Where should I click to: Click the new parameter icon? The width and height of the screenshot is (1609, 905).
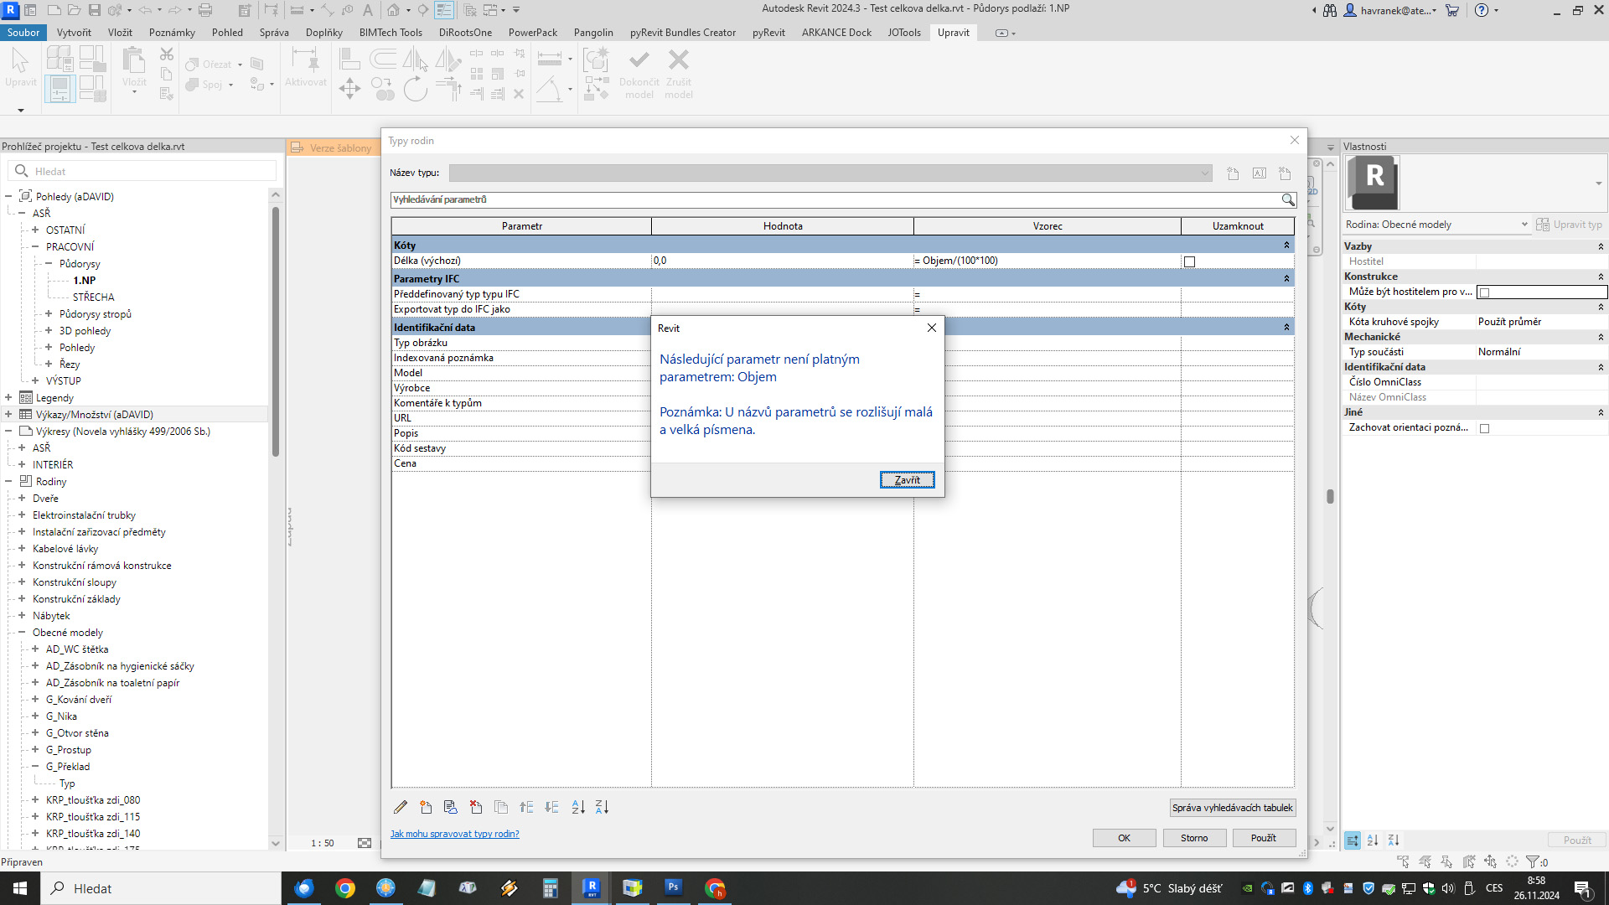(x=426, y=807)
